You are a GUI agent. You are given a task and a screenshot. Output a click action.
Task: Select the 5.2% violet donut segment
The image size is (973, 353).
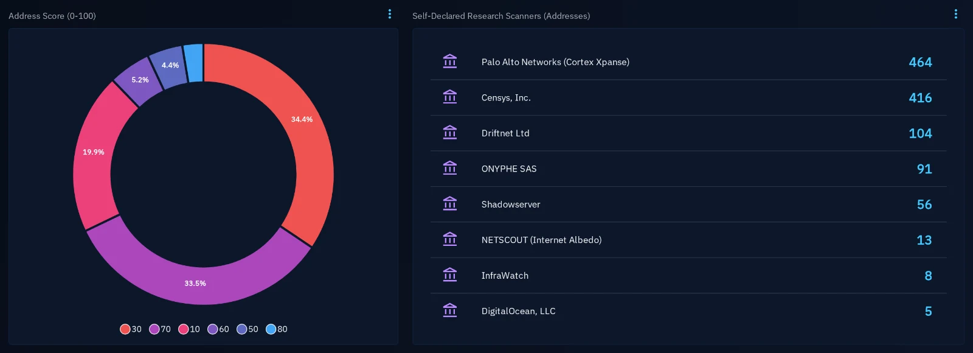pyautogui.click(x=139, y=80)
